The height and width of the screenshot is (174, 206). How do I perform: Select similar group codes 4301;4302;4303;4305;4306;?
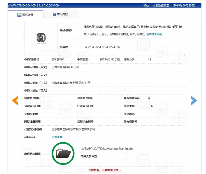coord(103,47)
